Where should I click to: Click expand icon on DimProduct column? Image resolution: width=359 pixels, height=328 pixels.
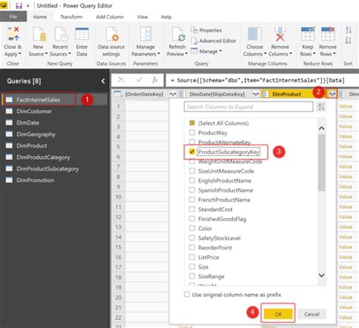tap(332, 94)
